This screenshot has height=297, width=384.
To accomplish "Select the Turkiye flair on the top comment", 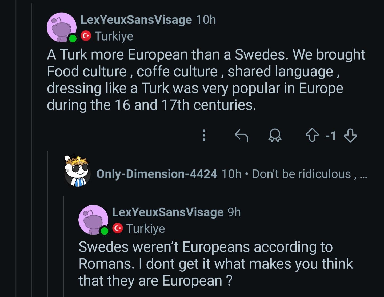I will point(114,36).
